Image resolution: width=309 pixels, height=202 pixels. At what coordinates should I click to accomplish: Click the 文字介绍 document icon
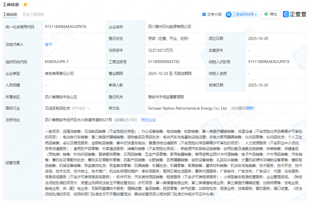(x=204, y=14)
